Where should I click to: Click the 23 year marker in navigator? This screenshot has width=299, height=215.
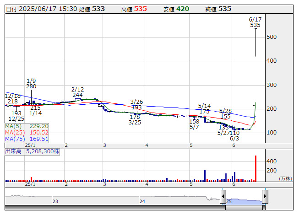point(55,201)
